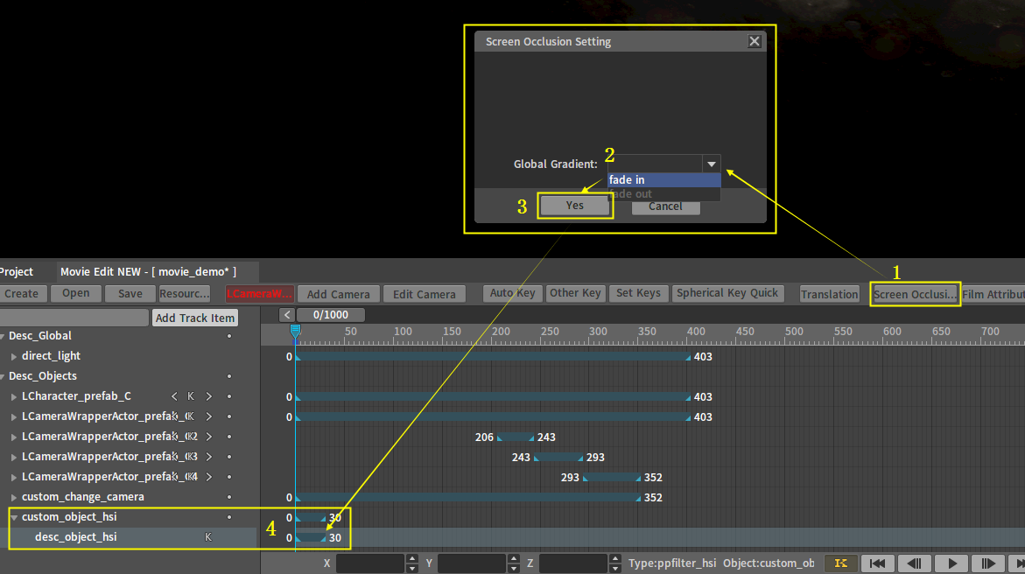Close the Screen Occlusion Setting dialog
The width and height of the screenshot is (1025, 574).
[x=755, y=41]
